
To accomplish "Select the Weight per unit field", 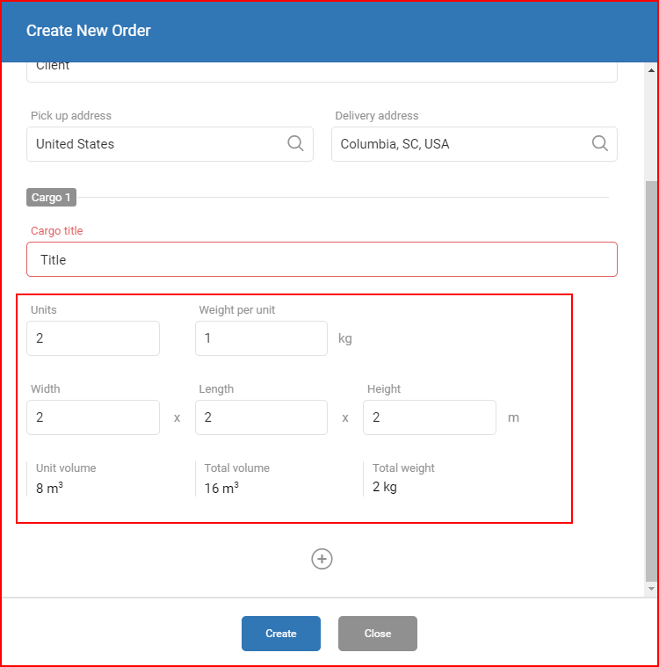I will tap(261, 338).
